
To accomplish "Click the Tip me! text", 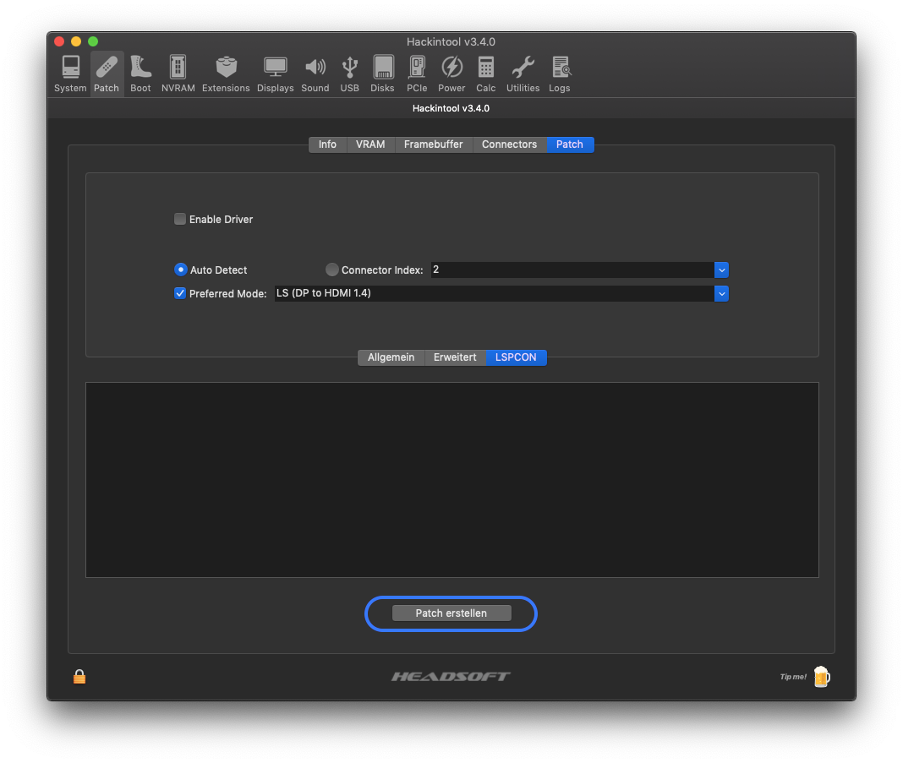I will [793, 677].
